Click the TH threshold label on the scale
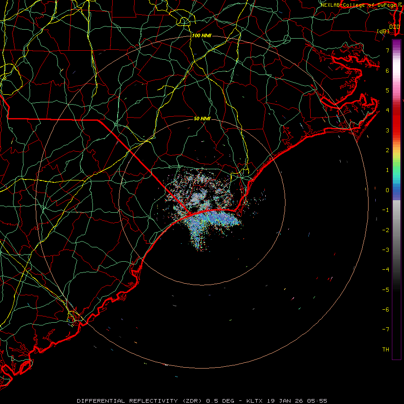This screenshot has height=404, width=404. click(386, 349)
